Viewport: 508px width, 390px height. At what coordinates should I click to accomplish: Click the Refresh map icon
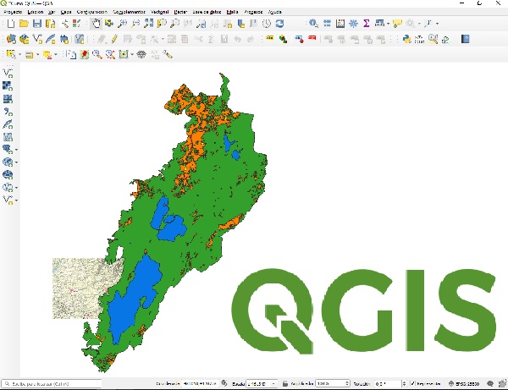pyautogui.click(x=279, y=24)
